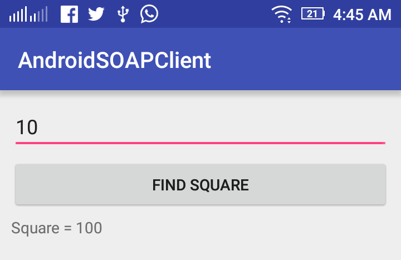Image resolution: width=401 pixels, height=260 pixels.
Task: Tap the second SIM signal strength bars
Action: (38, 14)
